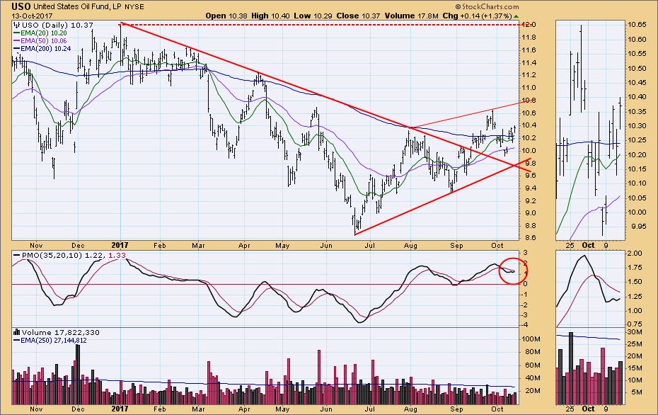Click the volume bars icon beside Volume 17,822,330

(x=17, y=332)
